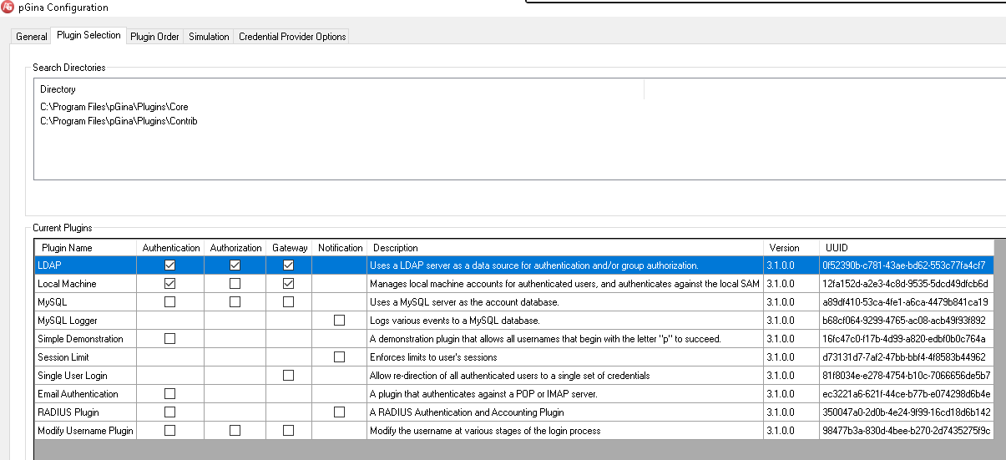Enable Local Machine Authorization checkbox
Image resolution: width=1006 pixels, height=460 pixels.
point(235,284)
